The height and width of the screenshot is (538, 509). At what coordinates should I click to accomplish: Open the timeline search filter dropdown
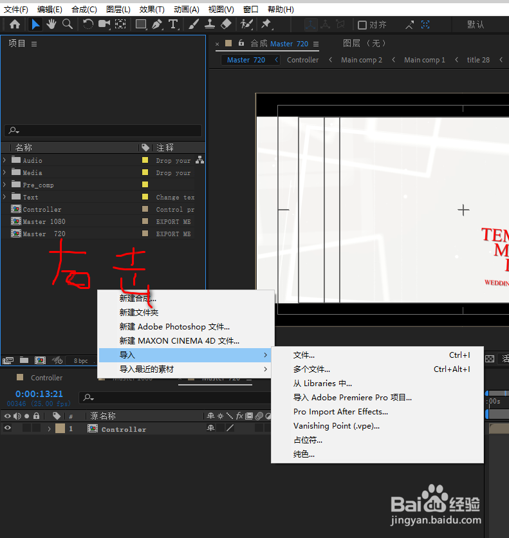pos(89,397)
